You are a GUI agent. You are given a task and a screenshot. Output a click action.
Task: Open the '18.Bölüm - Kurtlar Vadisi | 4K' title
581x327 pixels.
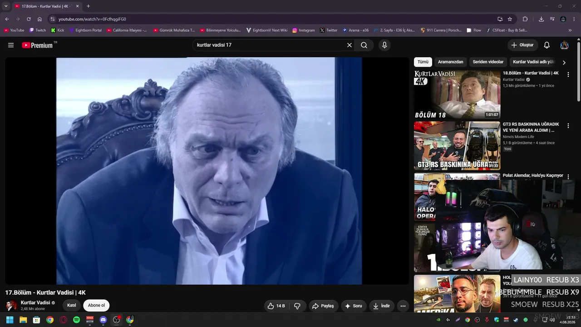coord(531,73)
